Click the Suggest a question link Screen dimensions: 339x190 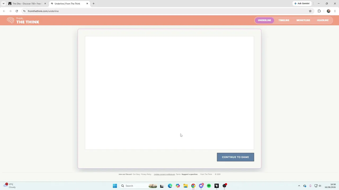(x=189, y=174)
